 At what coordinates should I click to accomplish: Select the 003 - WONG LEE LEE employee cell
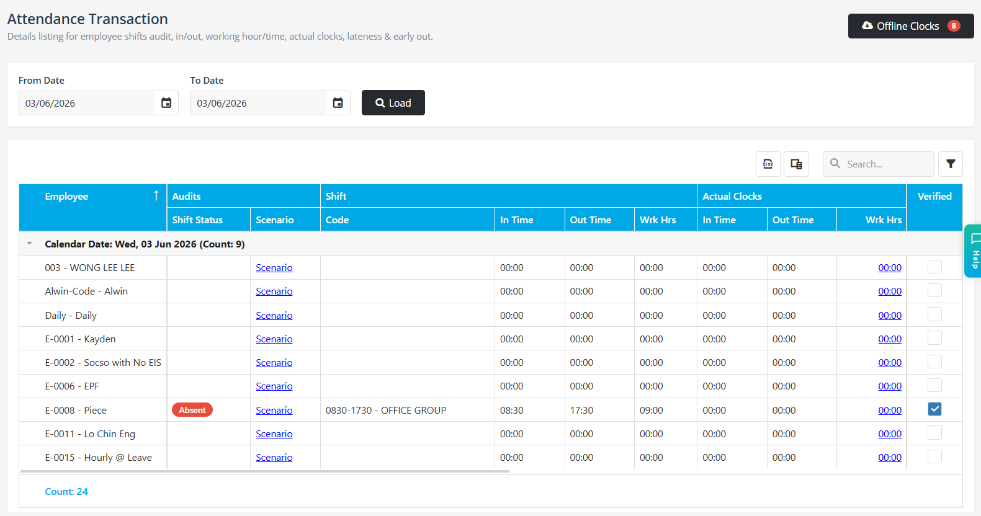pos(93,268)
